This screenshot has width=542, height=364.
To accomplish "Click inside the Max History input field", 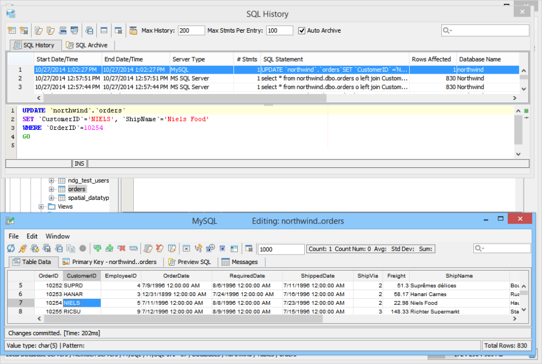I will (191, 30).
